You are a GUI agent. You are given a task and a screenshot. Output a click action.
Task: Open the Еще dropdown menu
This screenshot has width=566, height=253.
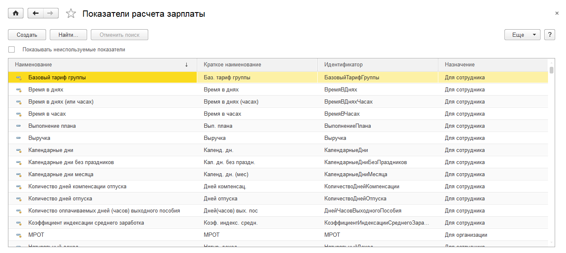tap(522, 35)
